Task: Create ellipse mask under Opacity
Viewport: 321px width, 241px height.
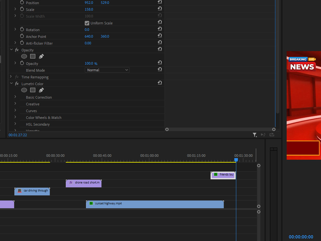Action: pos(24,56)
